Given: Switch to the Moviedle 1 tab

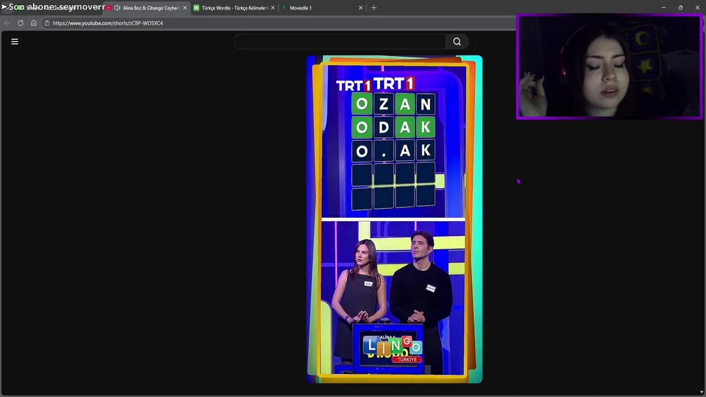Looking at the screenshot, I should pyautogui.click(x=322, y=8).
